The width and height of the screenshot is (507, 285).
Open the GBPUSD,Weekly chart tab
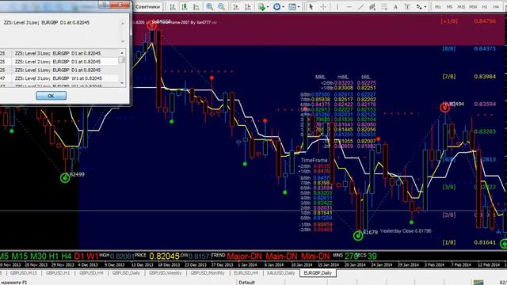166,273
